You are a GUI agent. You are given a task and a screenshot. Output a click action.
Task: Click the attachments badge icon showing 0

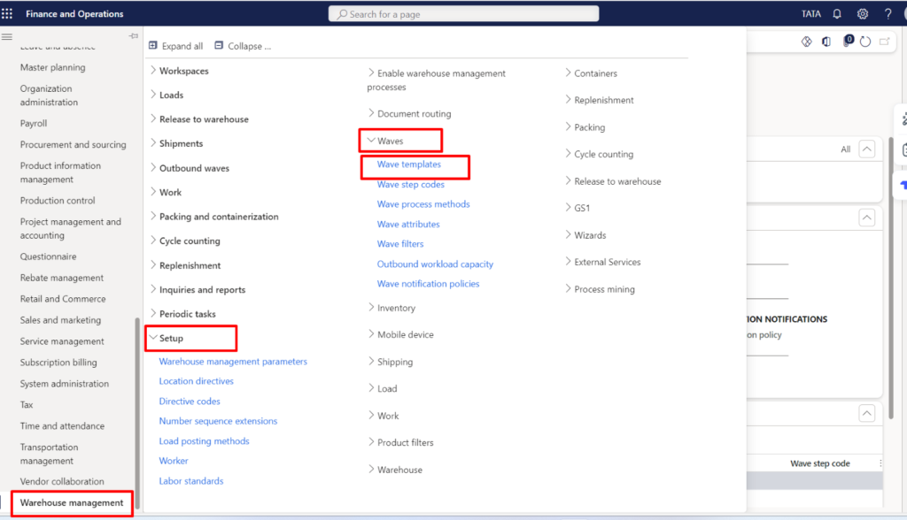pyautogui.click(x=848, y=41)
